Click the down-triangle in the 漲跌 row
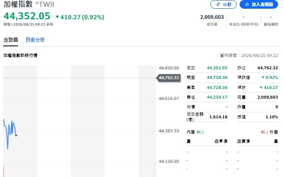 [x=261, y=88]
